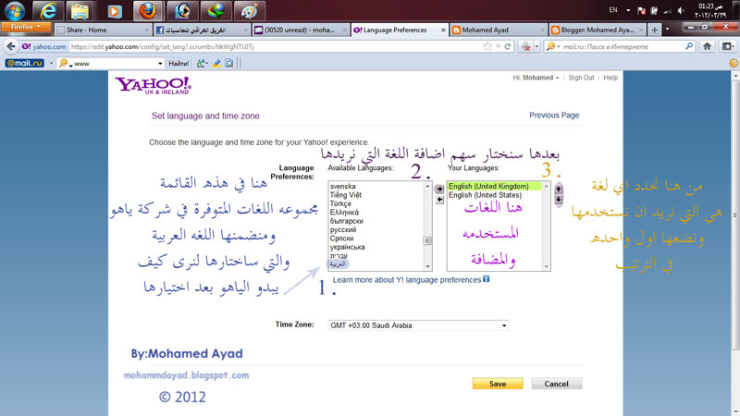Click the Firefox icon in the taskbar
This screenshot has width=740, height=416.
148,11
